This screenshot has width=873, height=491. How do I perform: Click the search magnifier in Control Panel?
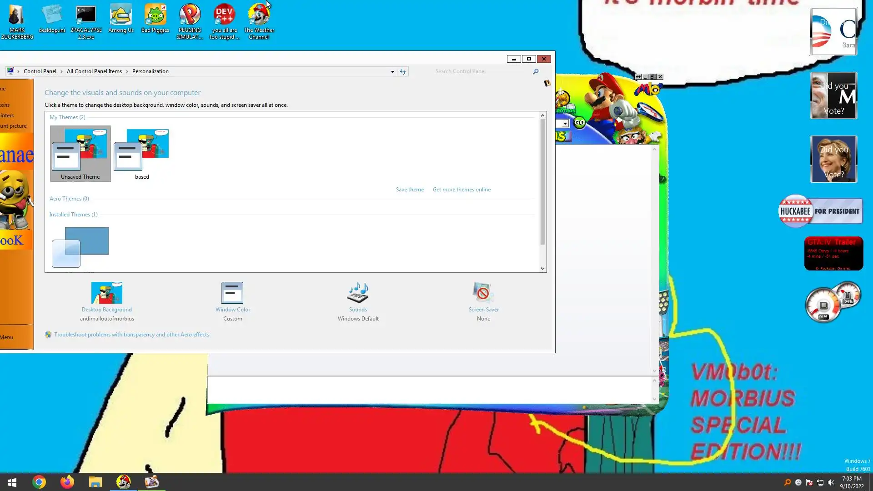tap(536, 71)
